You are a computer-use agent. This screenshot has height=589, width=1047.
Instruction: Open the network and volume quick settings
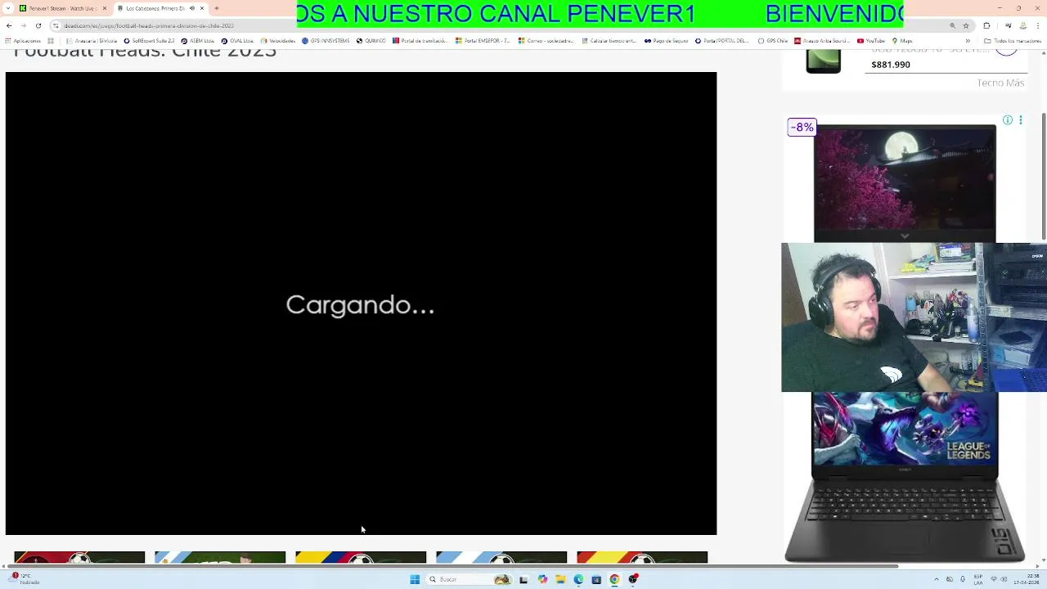pyautogui.click(x=999, y=579)
